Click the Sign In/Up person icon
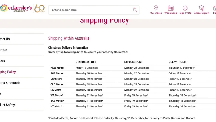The image size is (216, 122). point(185,8)
